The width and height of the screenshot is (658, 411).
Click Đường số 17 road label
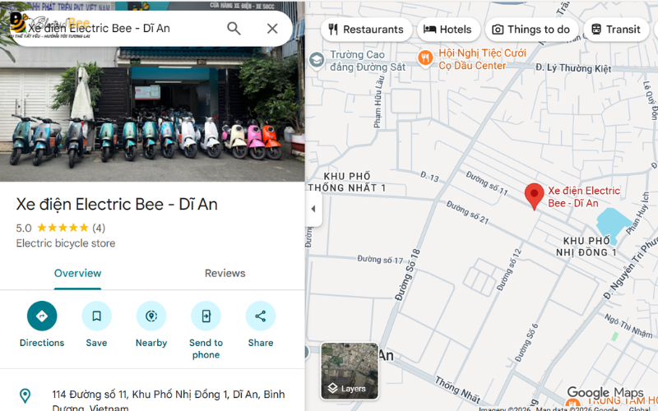380,260
